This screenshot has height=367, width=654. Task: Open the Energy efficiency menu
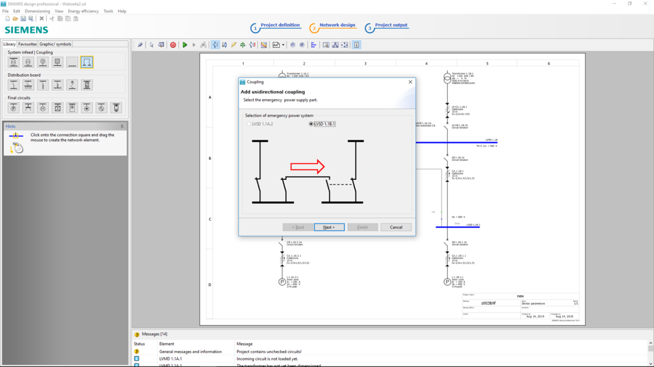[x=83, y=11]
